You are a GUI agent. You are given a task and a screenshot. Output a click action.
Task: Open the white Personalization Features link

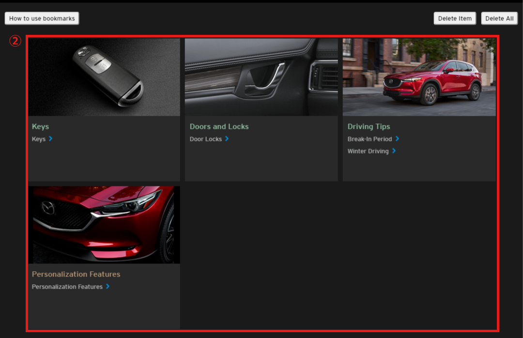[67, 287]
